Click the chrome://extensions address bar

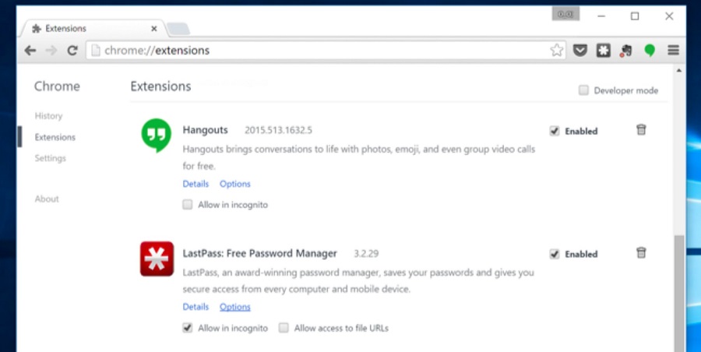click(312, 51)
